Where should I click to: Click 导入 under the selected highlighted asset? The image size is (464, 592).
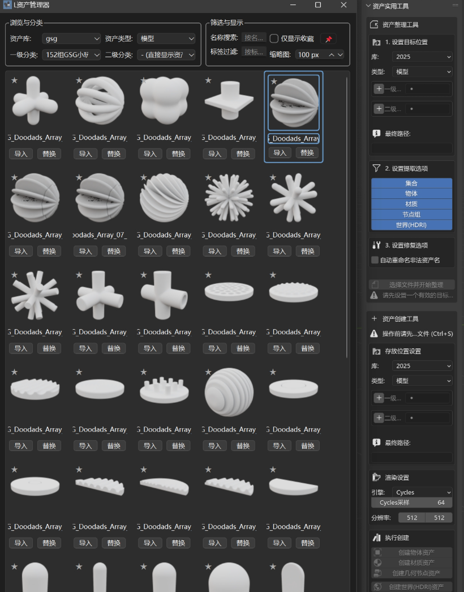(x=280, y=152)
